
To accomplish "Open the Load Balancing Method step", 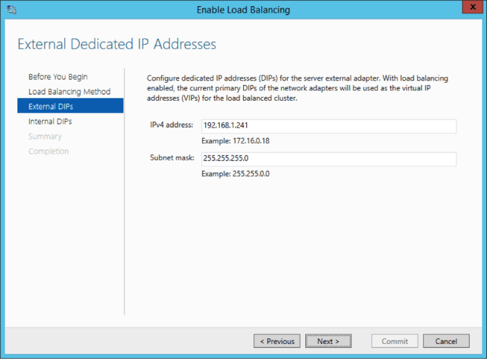I will coord(69,92).
